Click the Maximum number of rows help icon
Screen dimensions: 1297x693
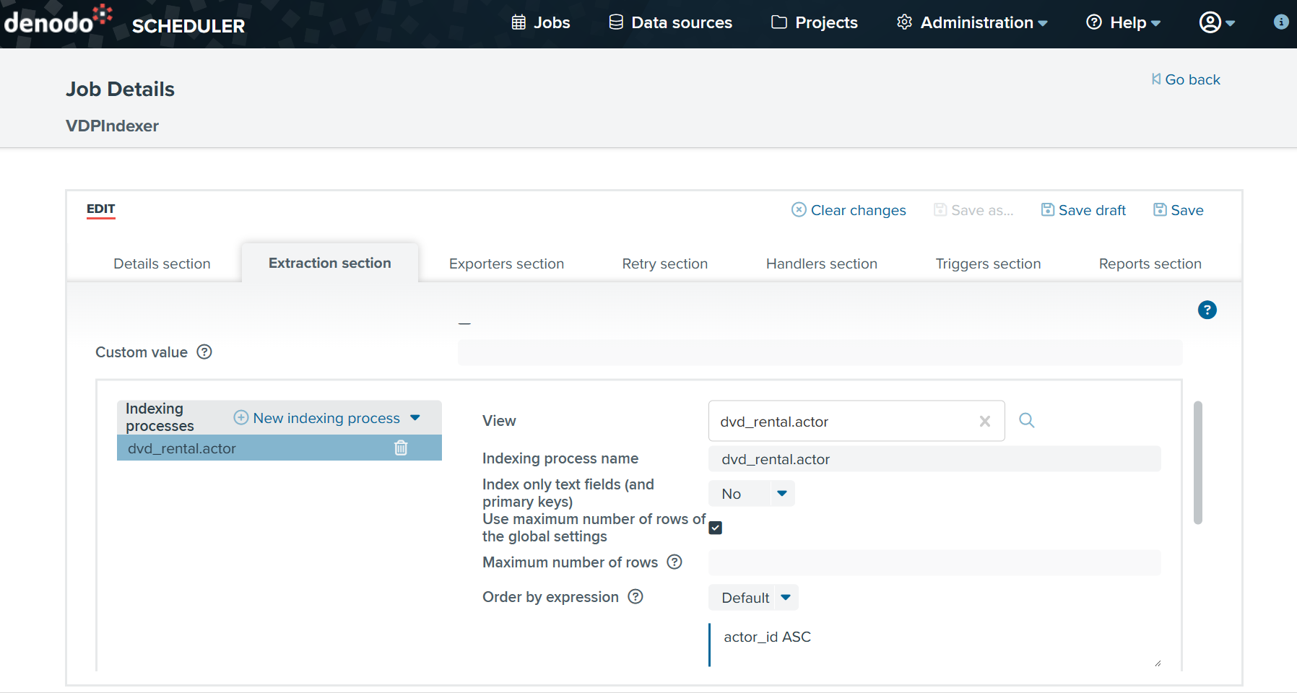(674, 562)
